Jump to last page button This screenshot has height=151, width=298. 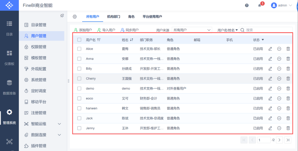click(x=288, y=140)
